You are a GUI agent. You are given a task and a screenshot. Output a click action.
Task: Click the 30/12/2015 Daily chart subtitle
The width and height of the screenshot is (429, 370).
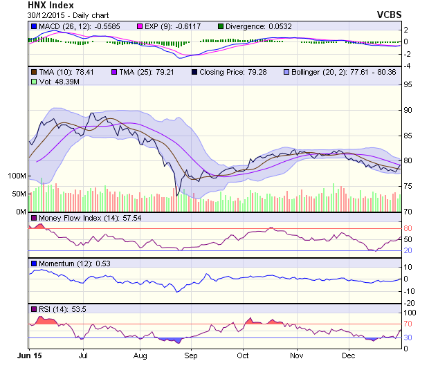click(62, 15)
